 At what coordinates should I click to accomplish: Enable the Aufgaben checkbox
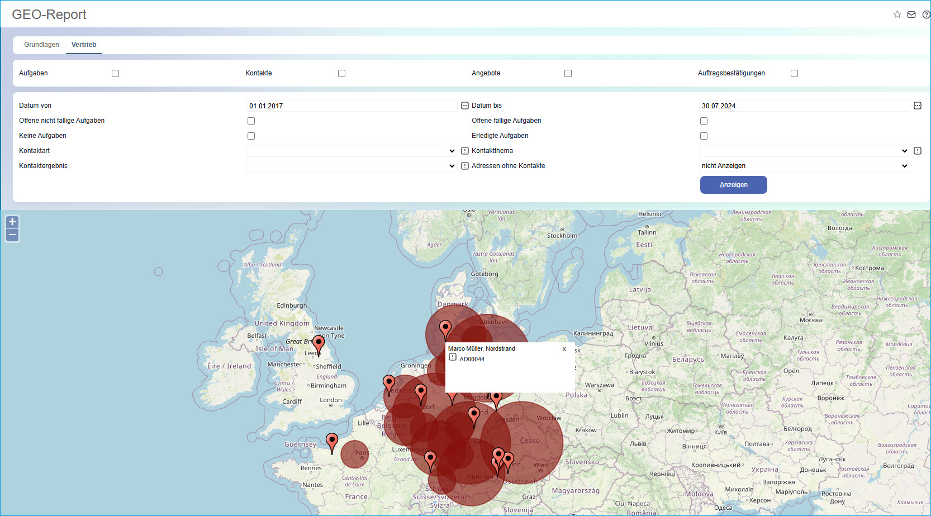tap(115, 73)
